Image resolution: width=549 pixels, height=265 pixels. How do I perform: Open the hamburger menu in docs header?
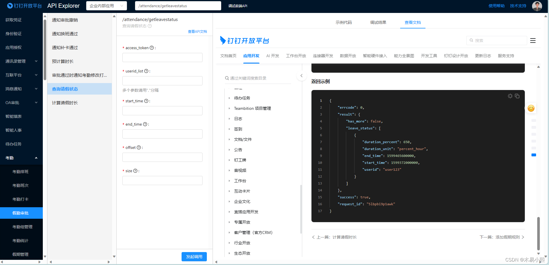coord(533,41)
